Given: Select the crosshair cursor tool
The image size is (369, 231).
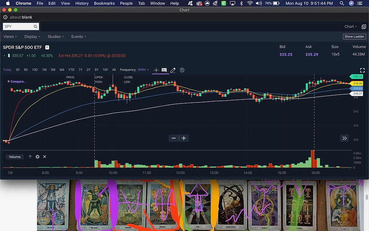Looking at the screenshot, I should [156, 70].
